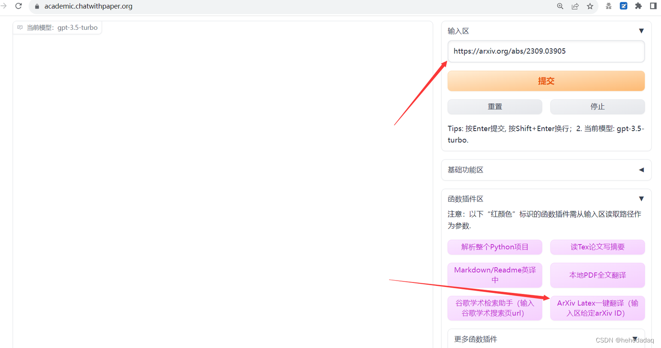Open the browser zoom magnifier icon

pyautogui.click(x=560, y=6)
